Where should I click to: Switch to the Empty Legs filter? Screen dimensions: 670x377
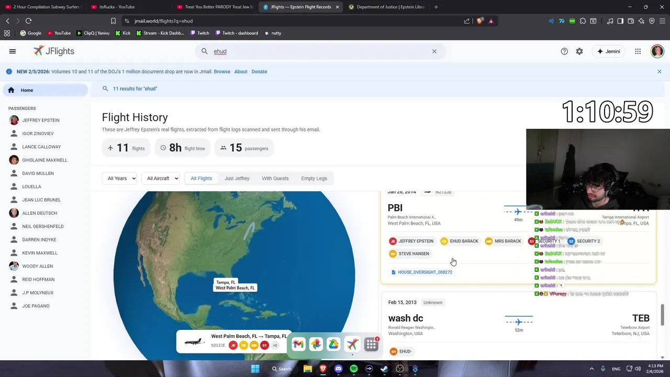[314, 179]
